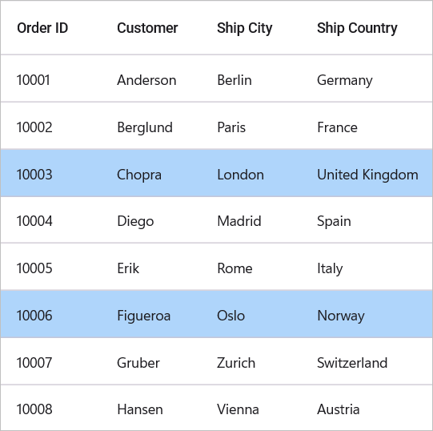The width and height of the screenshot is (433, 431).
Task: Click the Berglund customer cell
Action: 145,127
